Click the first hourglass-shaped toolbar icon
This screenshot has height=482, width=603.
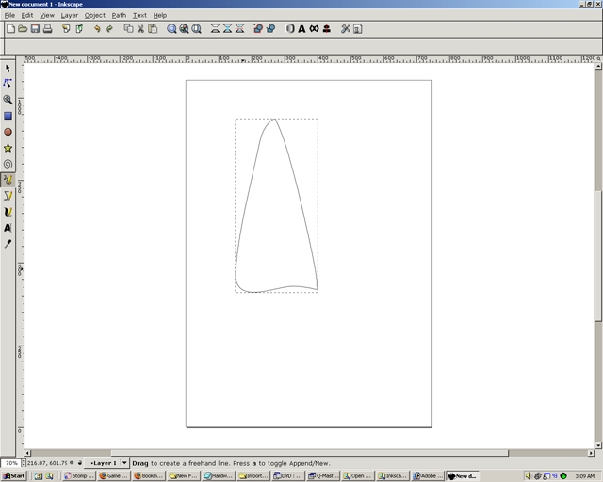216,29
